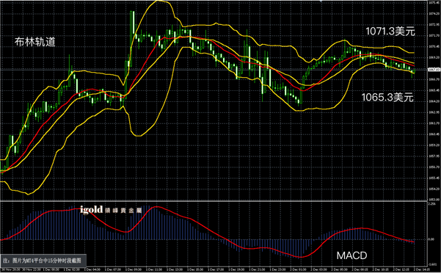Click the horizontal current price line
Viewport: 441px width, 273px height.
pos(214,70)
